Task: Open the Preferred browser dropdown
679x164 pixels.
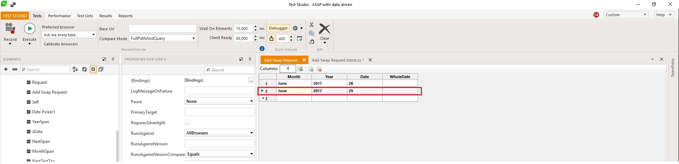Action: click(69, 35)
